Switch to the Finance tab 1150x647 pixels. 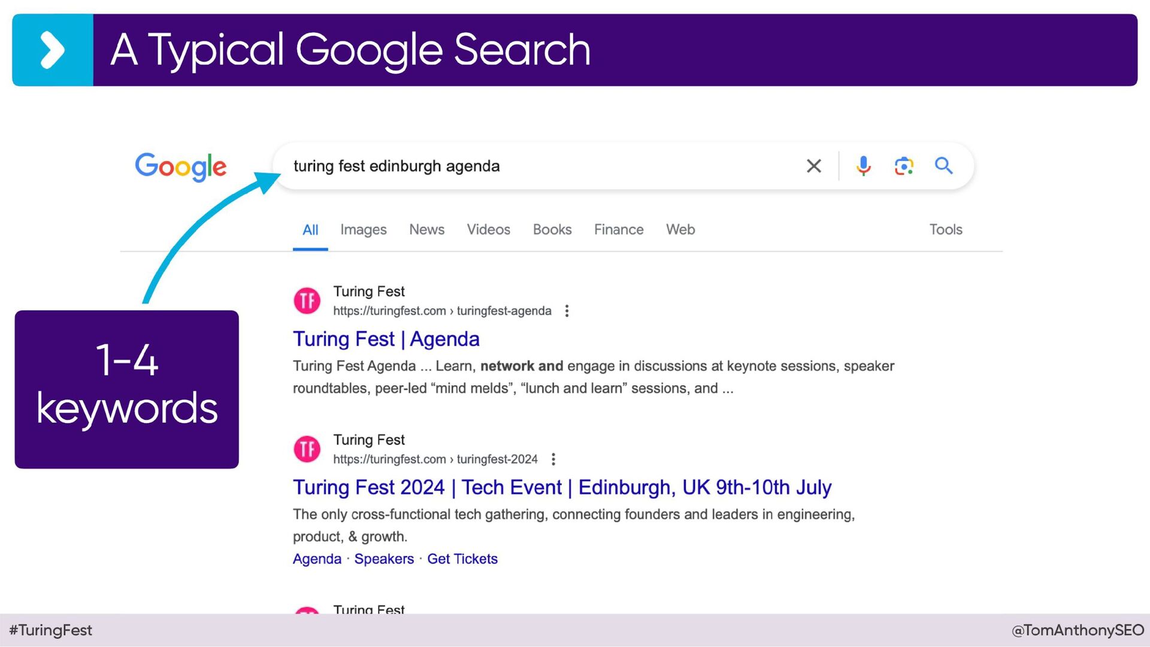[619, 230]
